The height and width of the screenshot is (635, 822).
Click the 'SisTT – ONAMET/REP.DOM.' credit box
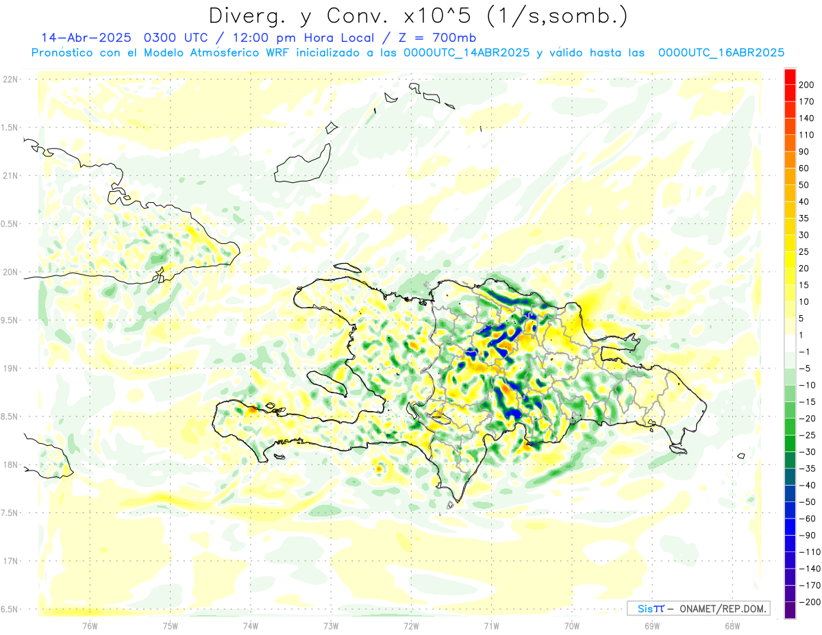click(698, 608)
